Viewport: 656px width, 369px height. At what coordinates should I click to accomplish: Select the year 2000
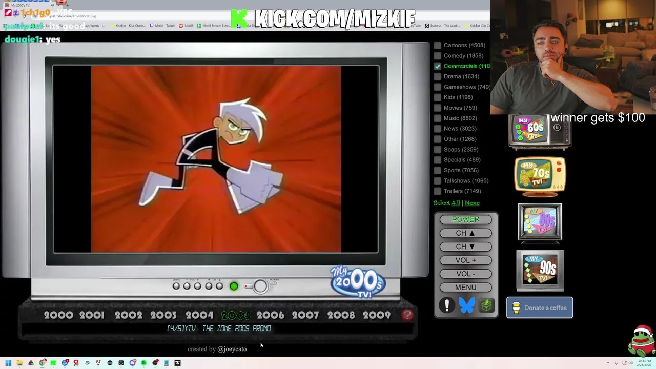tap(58, 315)
